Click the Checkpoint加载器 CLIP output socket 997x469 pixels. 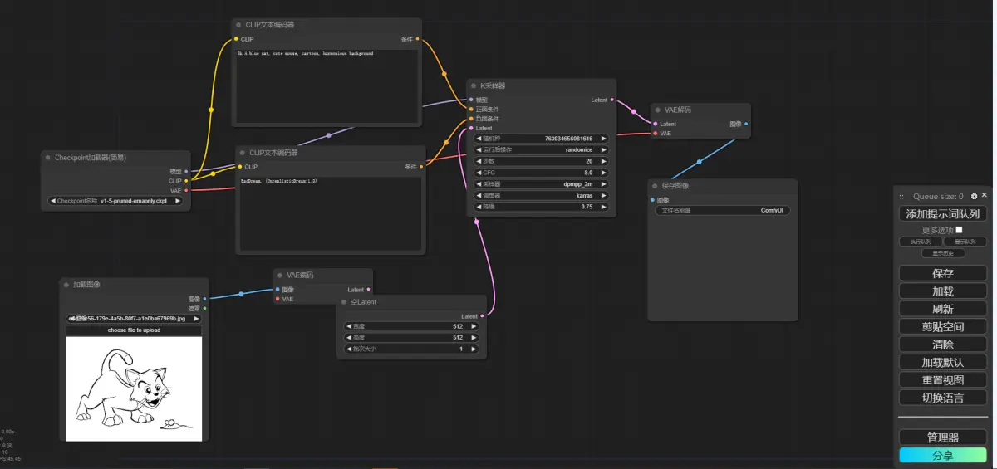coord(186,181)
